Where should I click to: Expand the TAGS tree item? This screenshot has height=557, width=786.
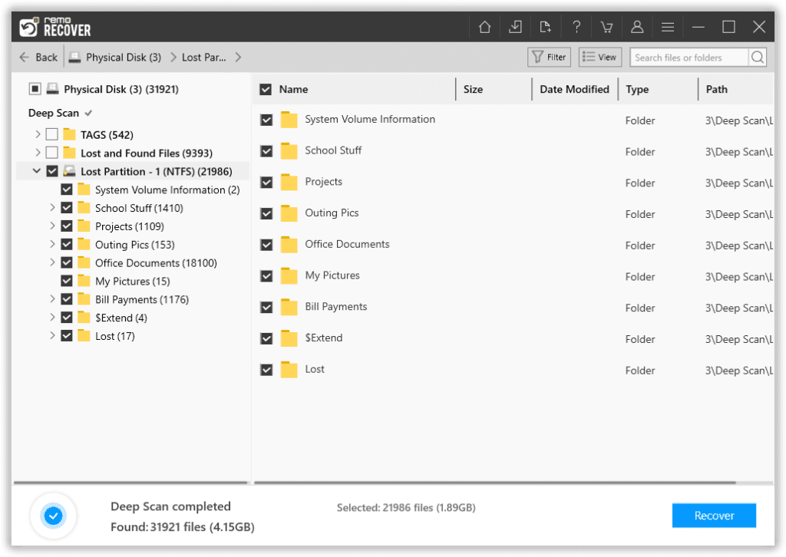click(37, 134)
